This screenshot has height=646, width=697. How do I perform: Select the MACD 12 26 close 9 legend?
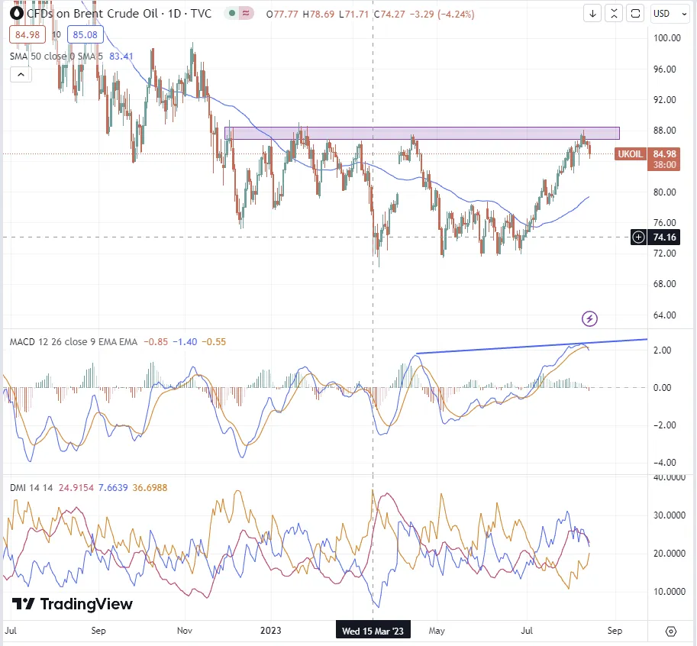(x=74, y=342)
